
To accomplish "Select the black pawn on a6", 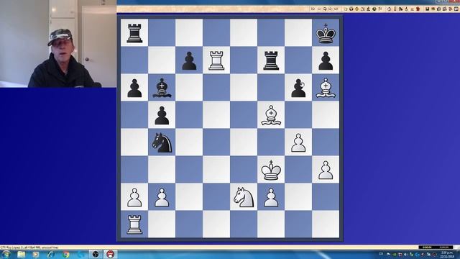I will (x=134, y=88).
